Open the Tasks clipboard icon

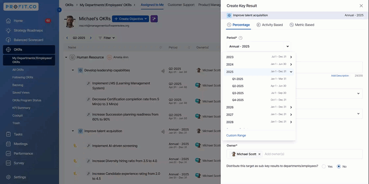(x=8, y=134)
